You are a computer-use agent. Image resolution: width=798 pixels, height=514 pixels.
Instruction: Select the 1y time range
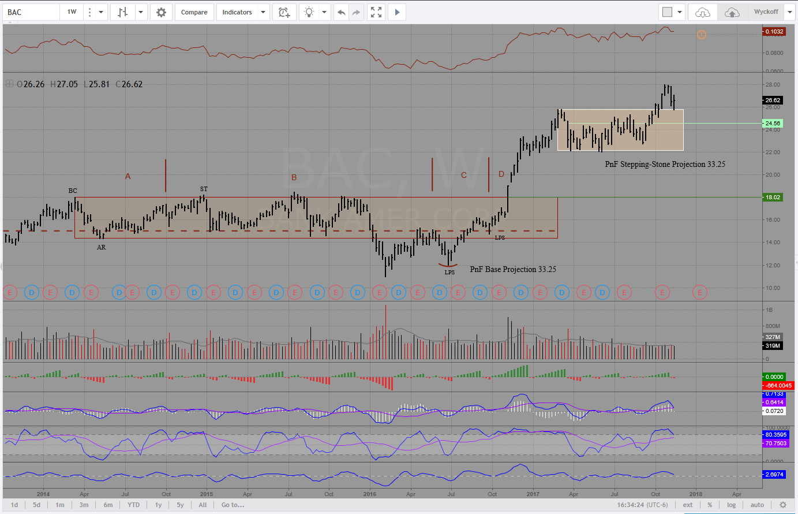pos(158,505)
